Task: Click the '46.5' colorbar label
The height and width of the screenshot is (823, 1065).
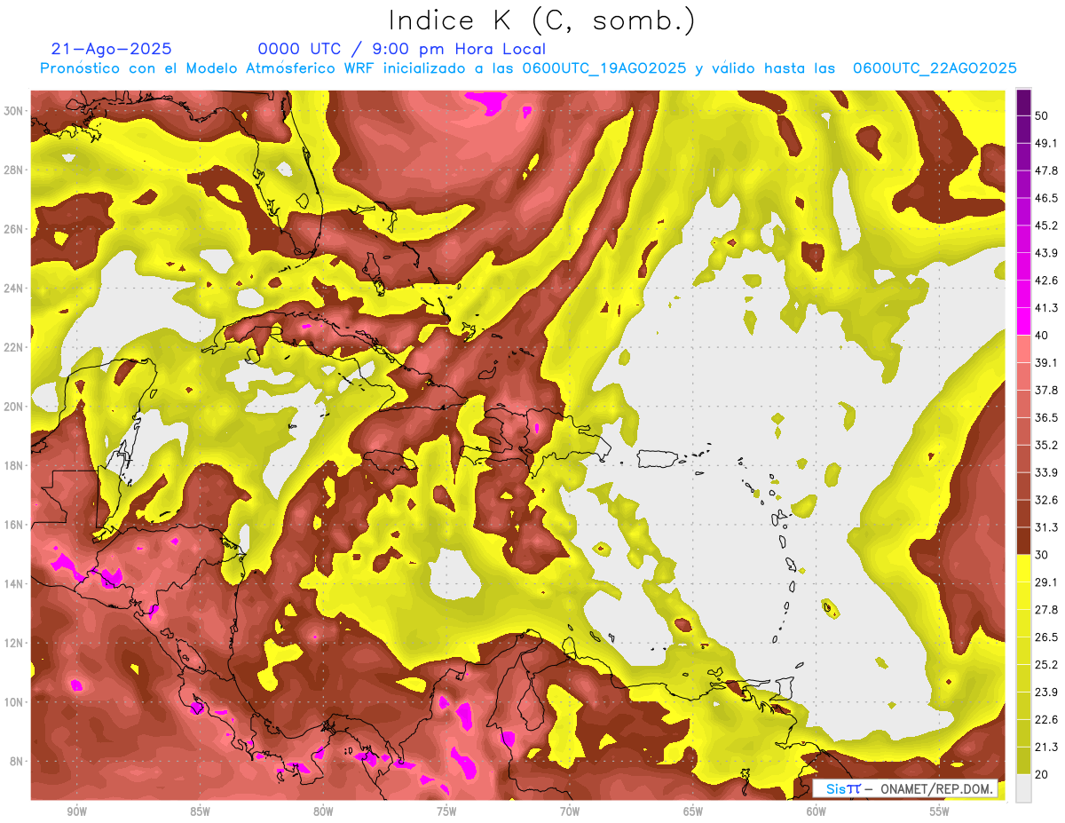Action: click(x=1047, y=198)
